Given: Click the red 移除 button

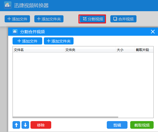Looking at the screenshot, I should (41, 125).
